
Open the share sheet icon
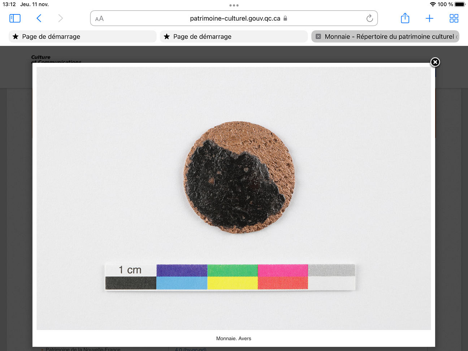coord(405,18)
